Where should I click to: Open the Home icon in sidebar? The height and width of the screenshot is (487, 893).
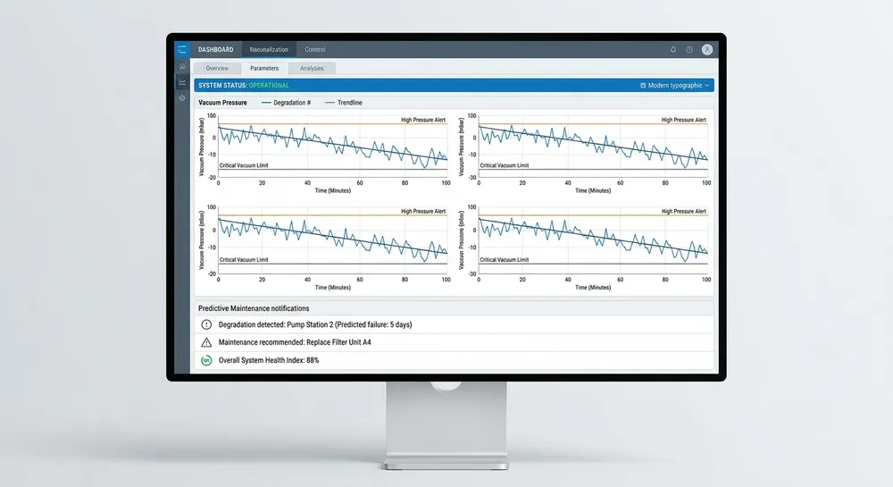coord(181,66)
